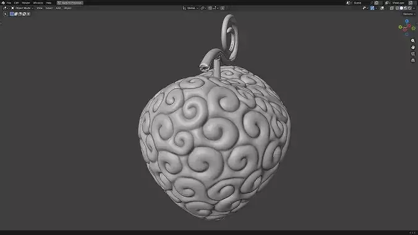Open the editor type dropdown

pos(6,8)
